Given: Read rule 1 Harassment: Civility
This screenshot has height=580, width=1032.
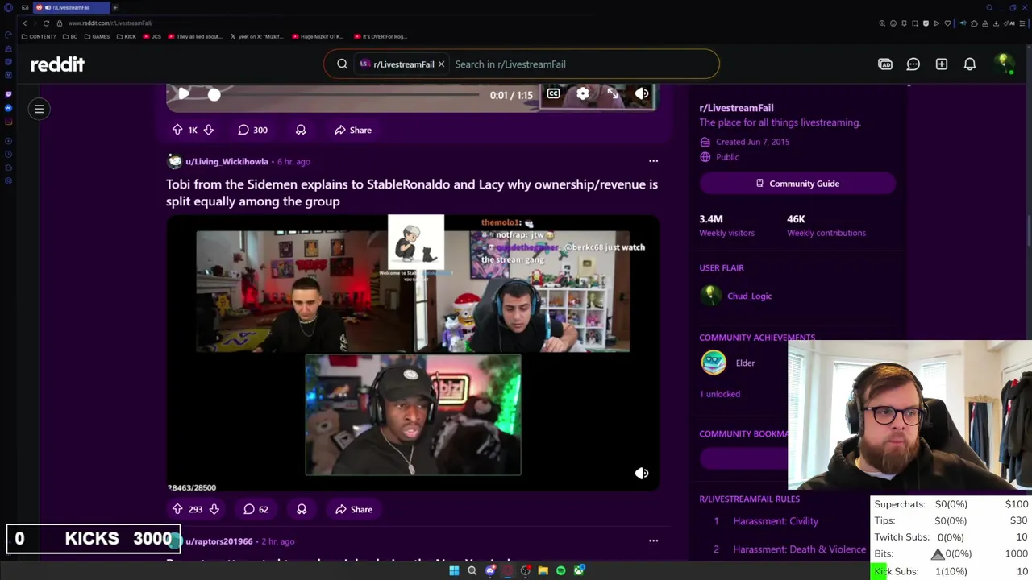Looking at the screenshot, I should (x=776, y=521).
